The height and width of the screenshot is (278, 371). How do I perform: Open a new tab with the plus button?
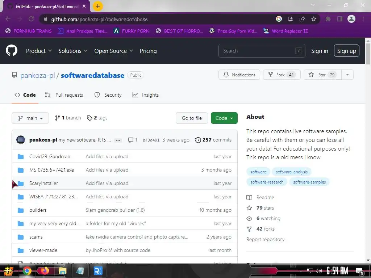pos(98,6)
